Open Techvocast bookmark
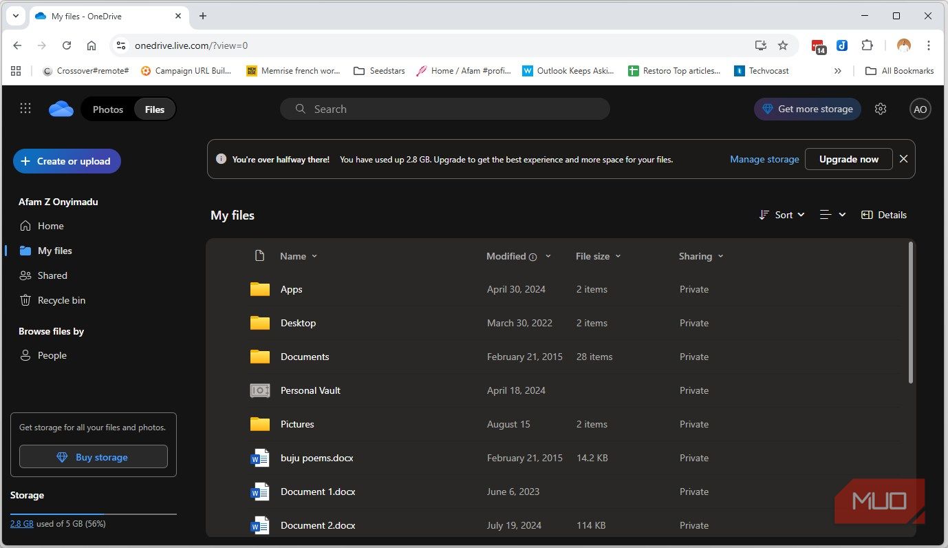The image size is (948, 548). click(762, 70)
